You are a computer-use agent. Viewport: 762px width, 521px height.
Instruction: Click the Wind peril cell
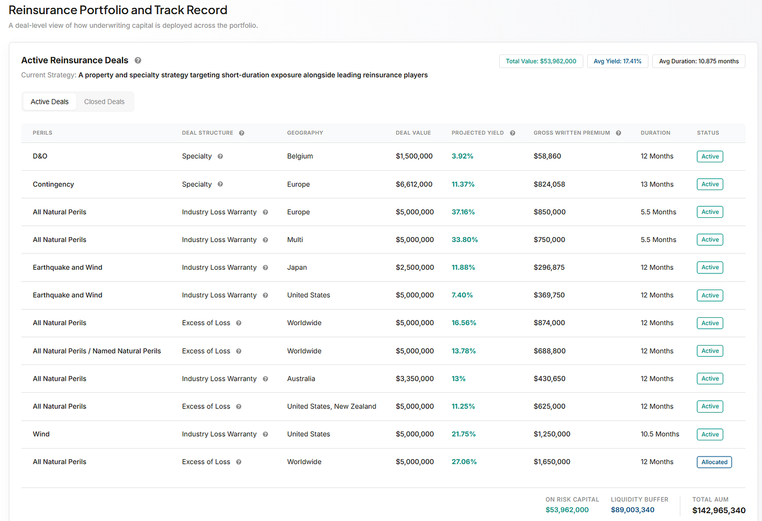[x=41, y=434]
